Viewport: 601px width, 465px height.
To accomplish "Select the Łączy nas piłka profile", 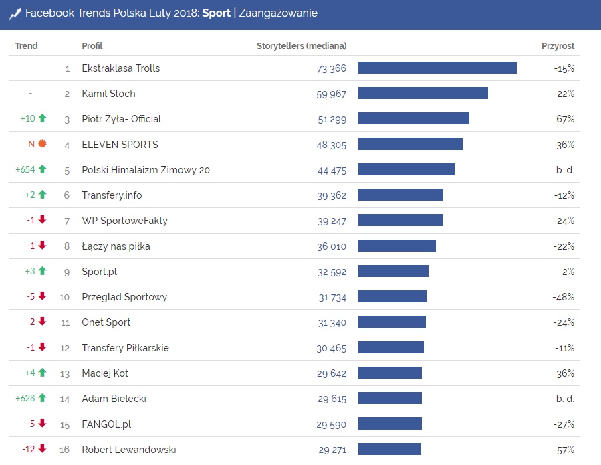I will pos(116,246).
